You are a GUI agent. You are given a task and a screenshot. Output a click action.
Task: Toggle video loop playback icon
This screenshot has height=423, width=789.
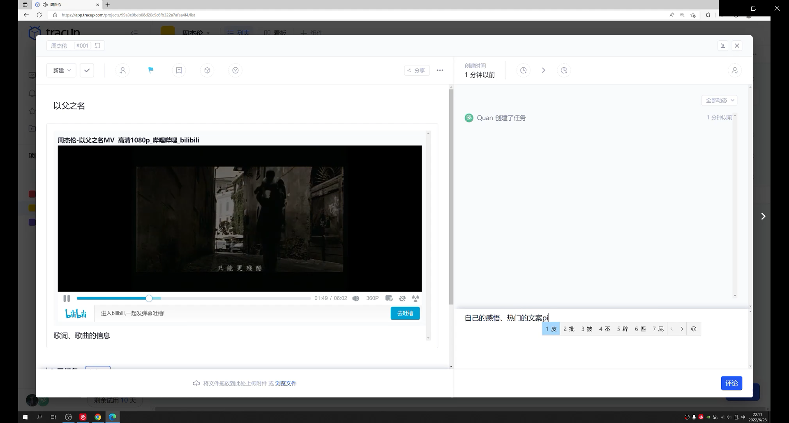402,299
